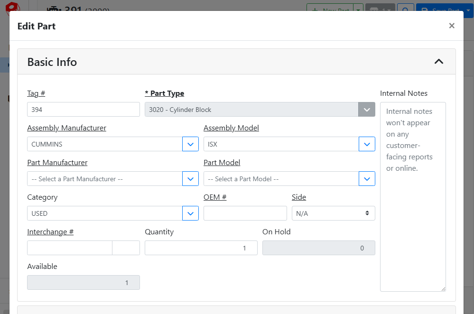Click the Tag # input field

83,110
